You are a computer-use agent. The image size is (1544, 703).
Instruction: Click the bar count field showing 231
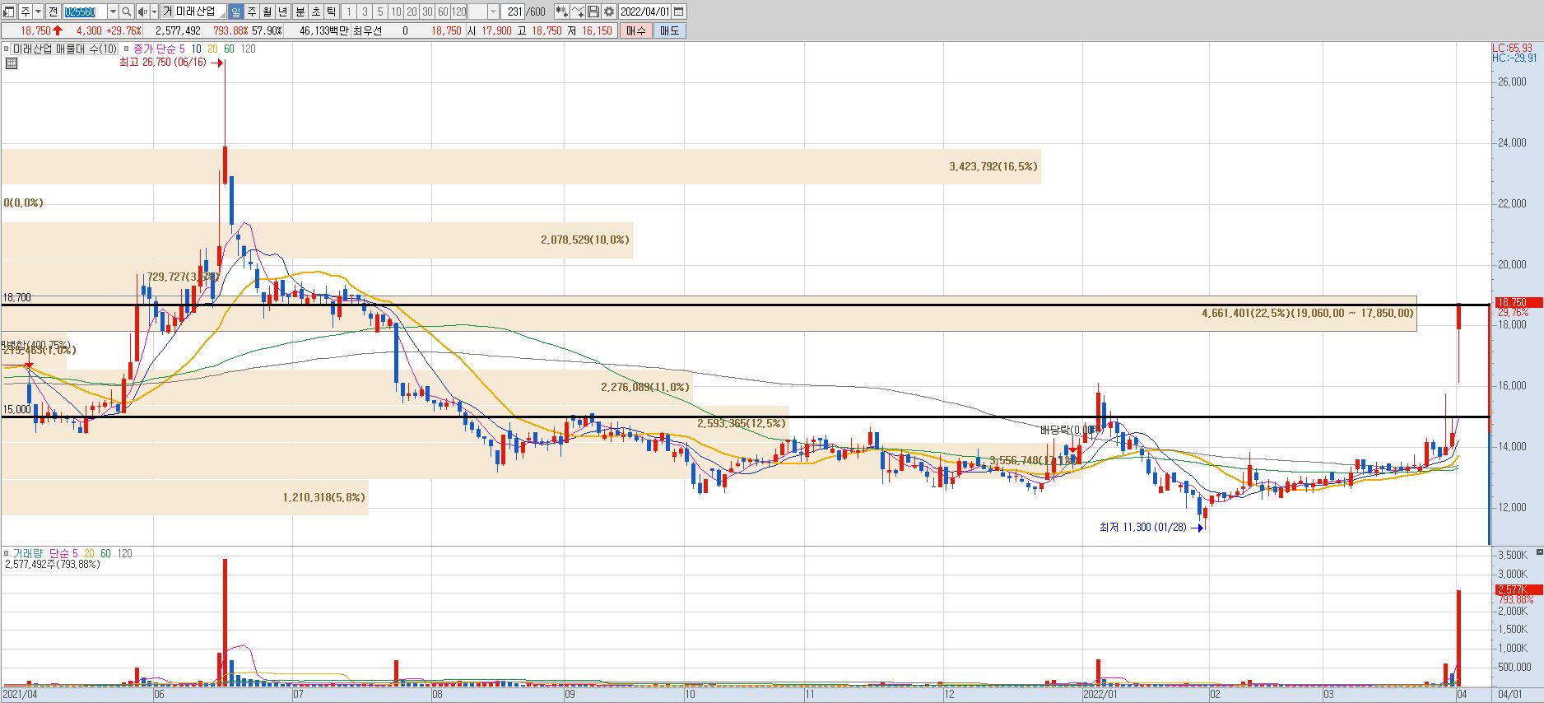point(514,12)
